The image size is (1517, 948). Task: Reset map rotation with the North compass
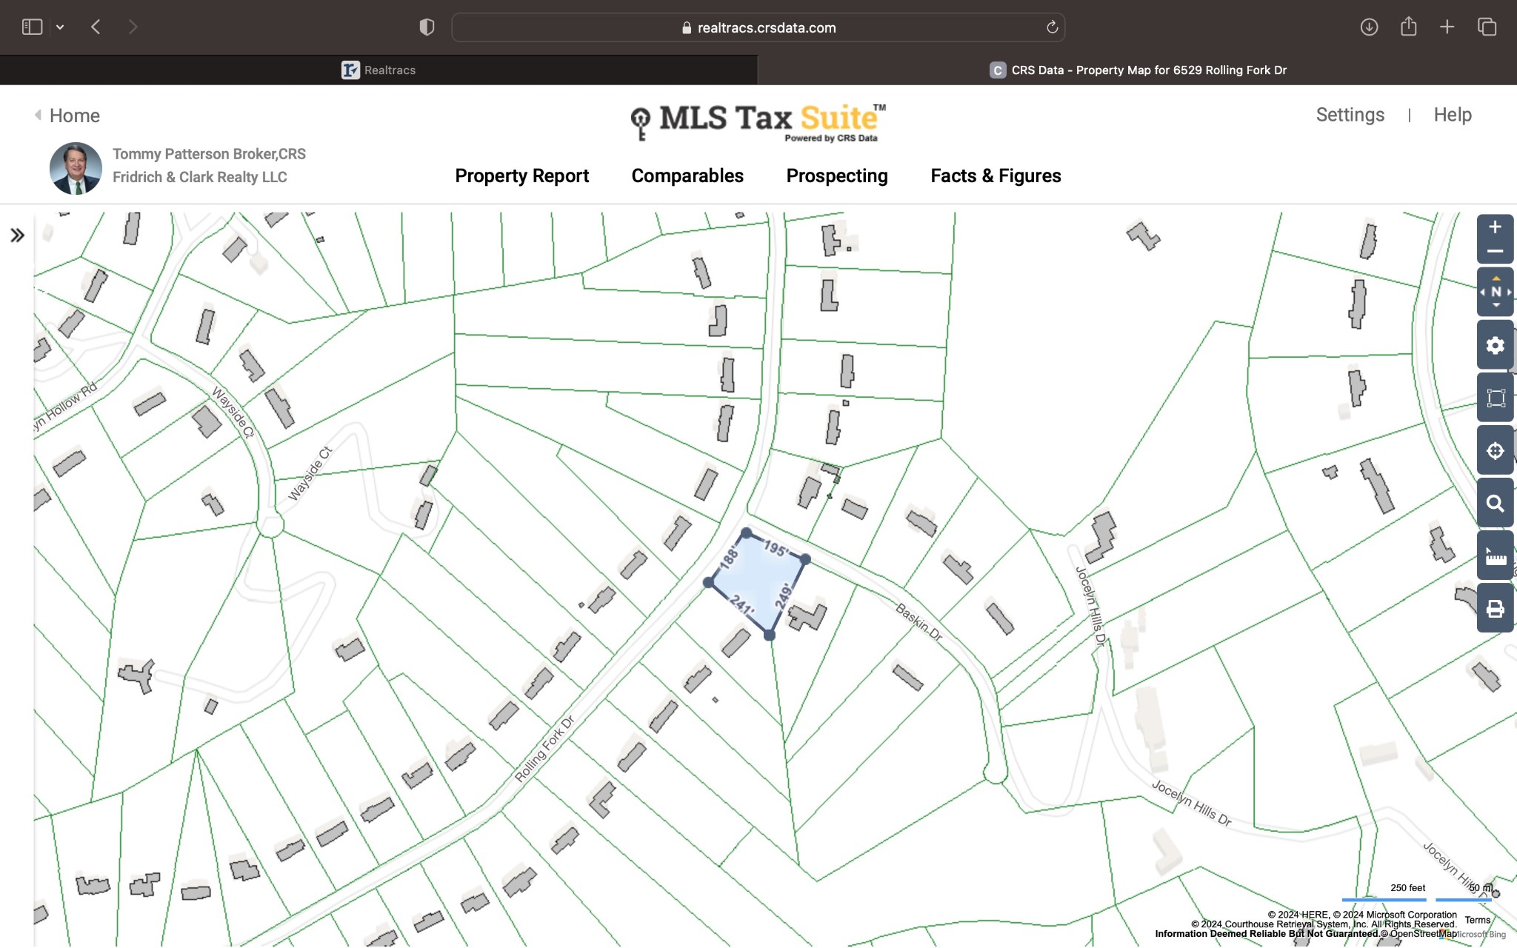[1495, 292]
